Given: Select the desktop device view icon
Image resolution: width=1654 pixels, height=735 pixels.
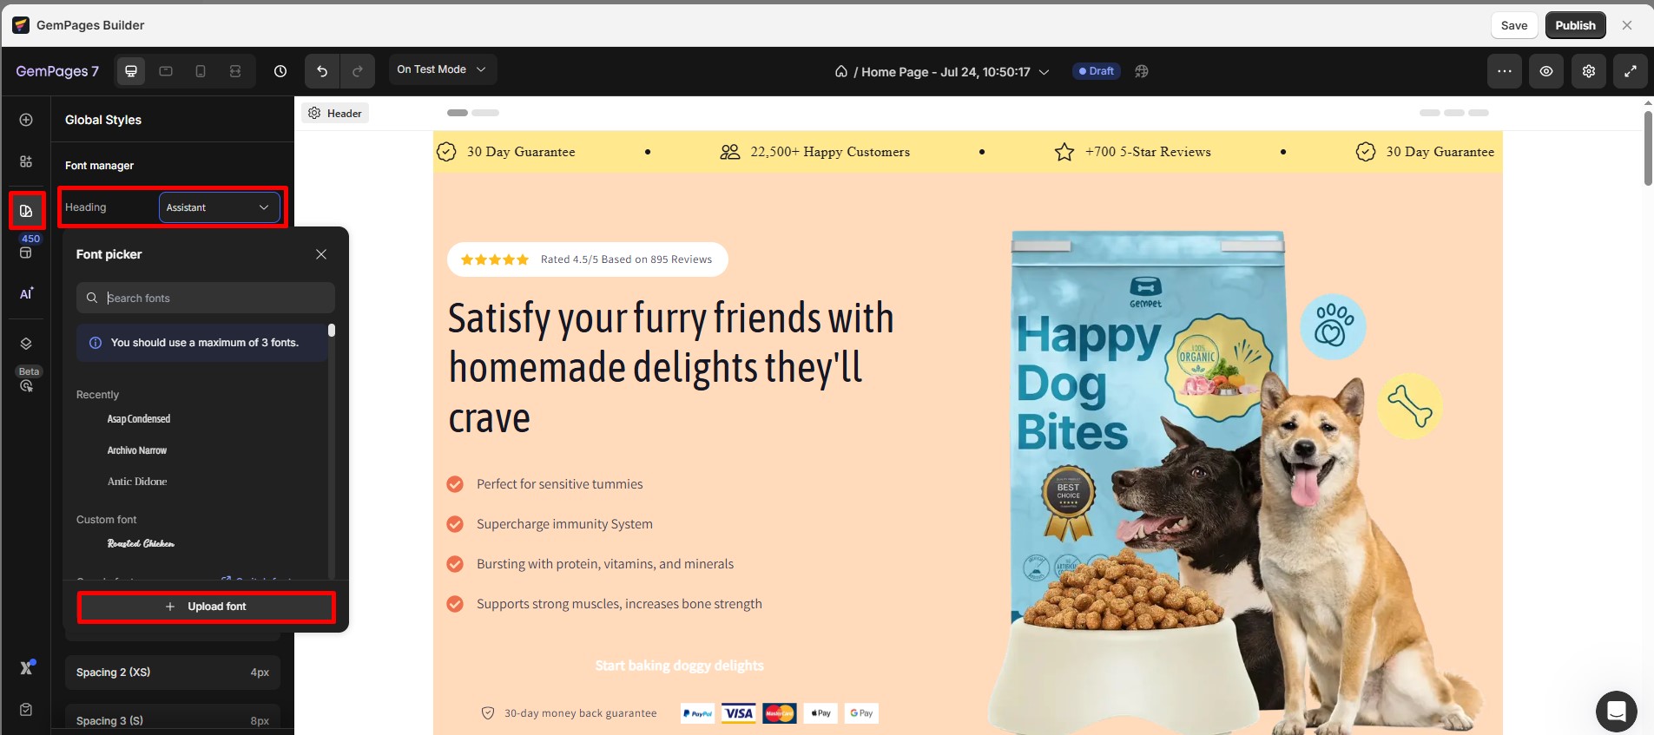Looking at the screenshot, I should [131, 71].
